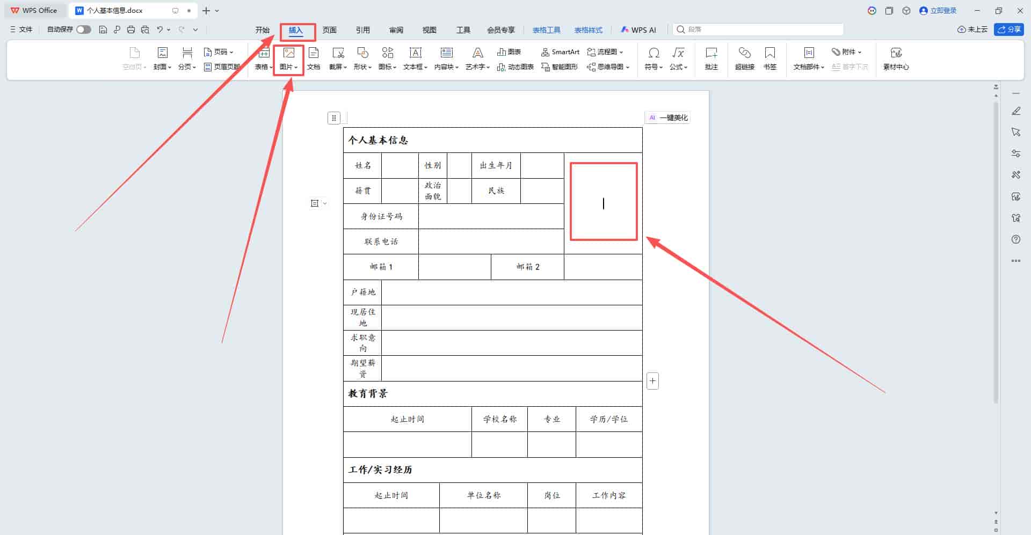Click the undo arrow icon
Image resolution: width=1031 pixels, height=535 pixels.
click(159, 30)
